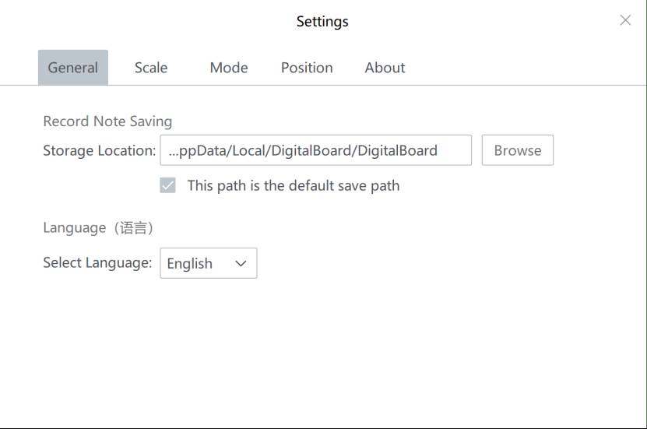647x429 pixels.
Task: Go to the Position tab
Action: pos(307,68)
